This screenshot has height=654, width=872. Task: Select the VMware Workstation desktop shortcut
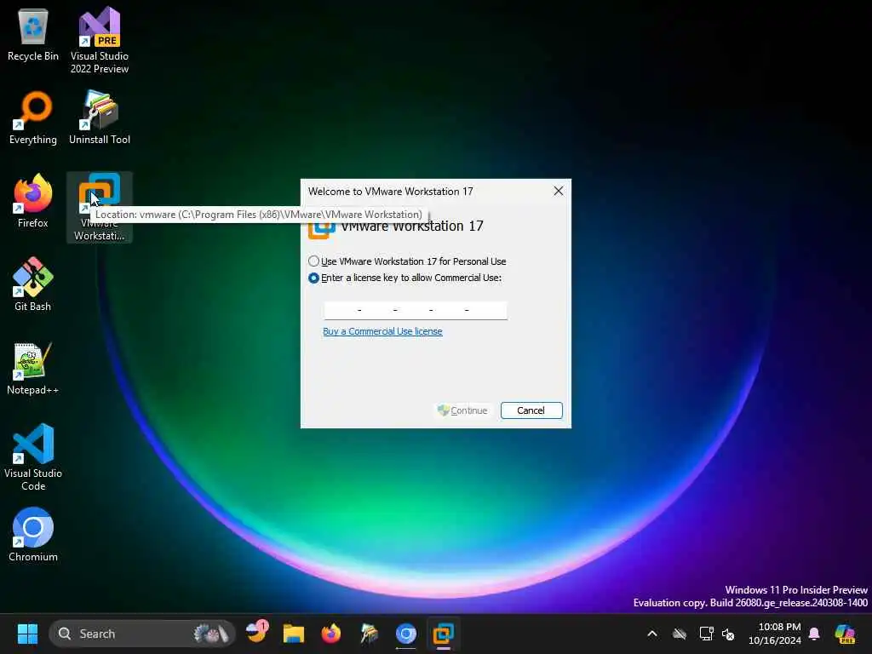[x=100, y=207]
